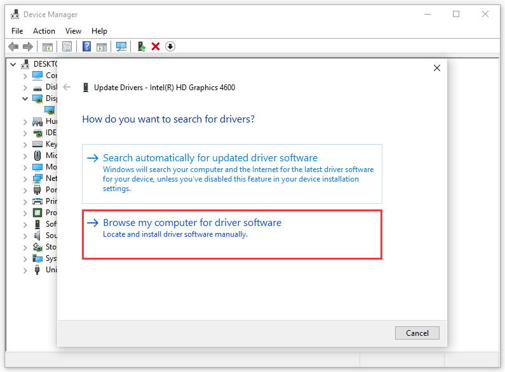Click the Device Manager title bar icon
The height and width of the screenshot is (372, 505).
(15, 15)
